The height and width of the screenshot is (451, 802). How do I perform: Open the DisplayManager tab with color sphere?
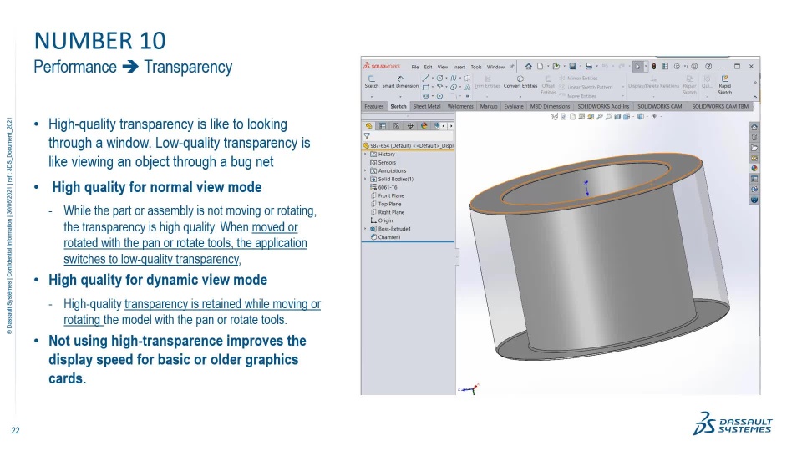tap(424, 126)
